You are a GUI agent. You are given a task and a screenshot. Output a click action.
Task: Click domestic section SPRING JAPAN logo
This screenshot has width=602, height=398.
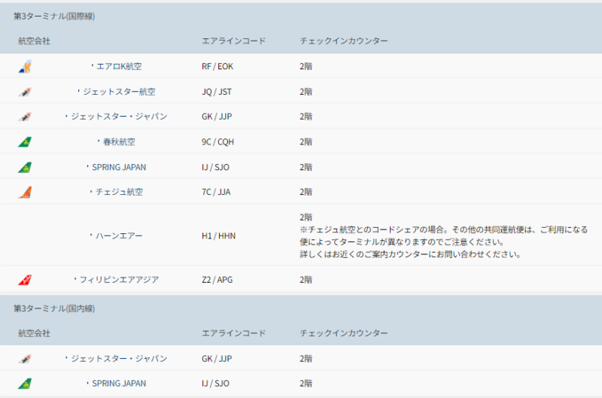25,384
